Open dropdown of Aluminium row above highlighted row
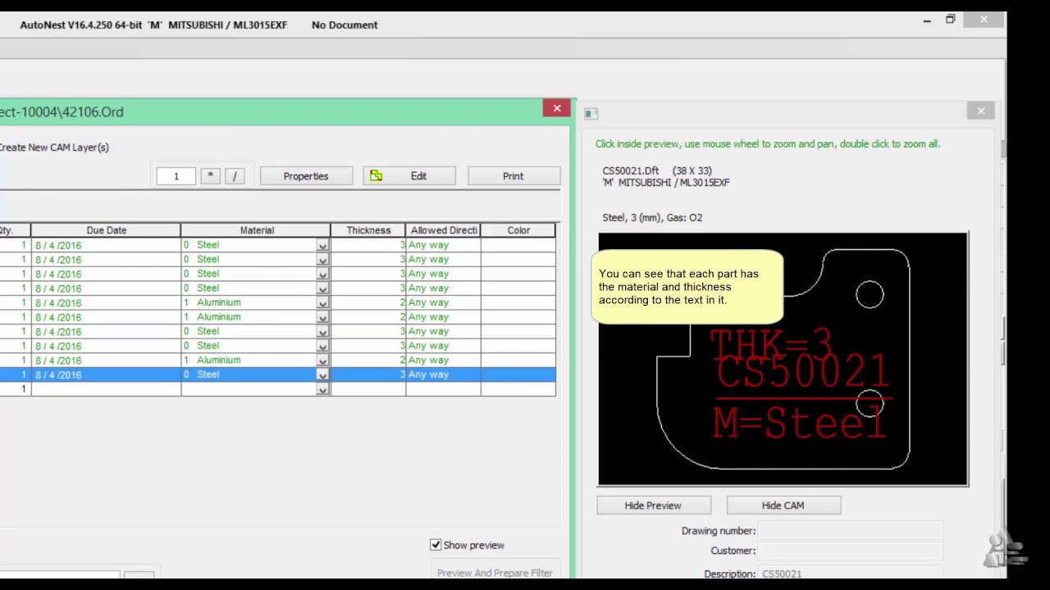1050x590 pixels. [322, 361]
